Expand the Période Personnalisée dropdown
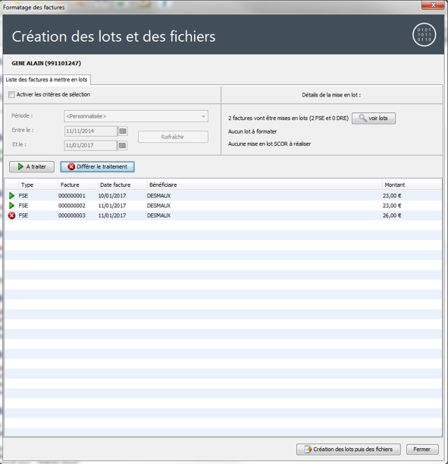448x464 pixels. [x=136, y=116]
